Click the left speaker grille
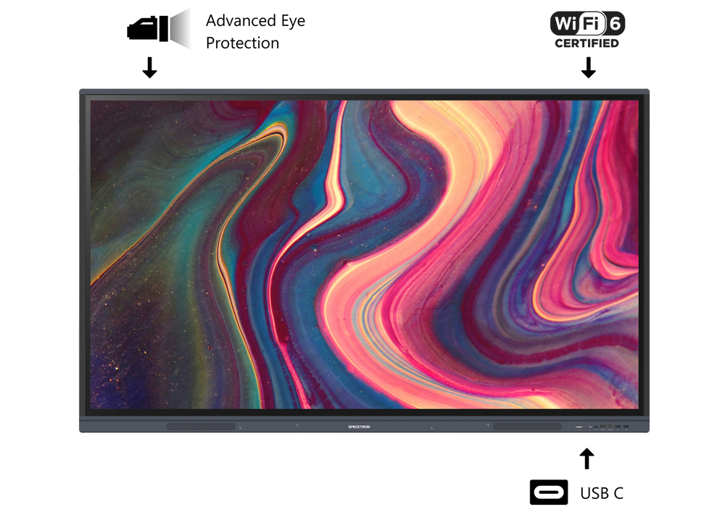This screenshot has width=725, height=512. click(201, 427)
